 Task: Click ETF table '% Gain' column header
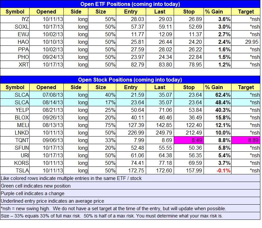218,12
